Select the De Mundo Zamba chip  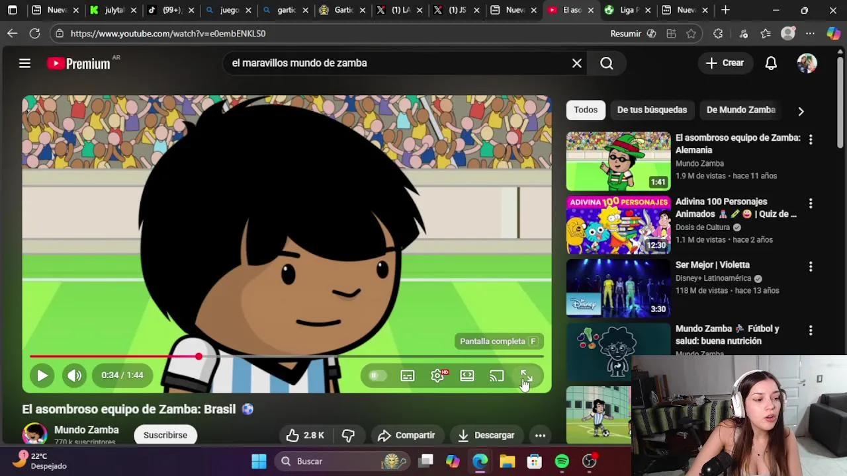click(x=740, y=110)
